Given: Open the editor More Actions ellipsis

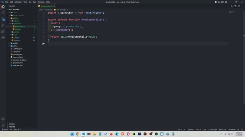Looking at the screenshot, I should (x=242, y=6).
